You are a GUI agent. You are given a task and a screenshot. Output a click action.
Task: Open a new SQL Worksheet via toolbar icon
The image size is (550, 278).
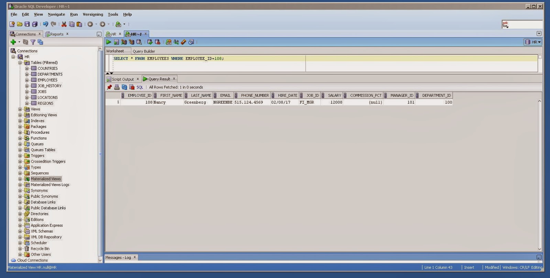(118, 24)
